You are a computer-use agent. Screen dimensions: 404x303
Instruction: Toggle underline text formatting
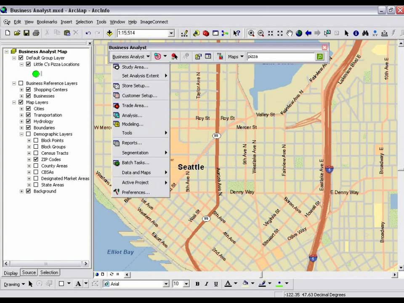click(x=216, y=284)
